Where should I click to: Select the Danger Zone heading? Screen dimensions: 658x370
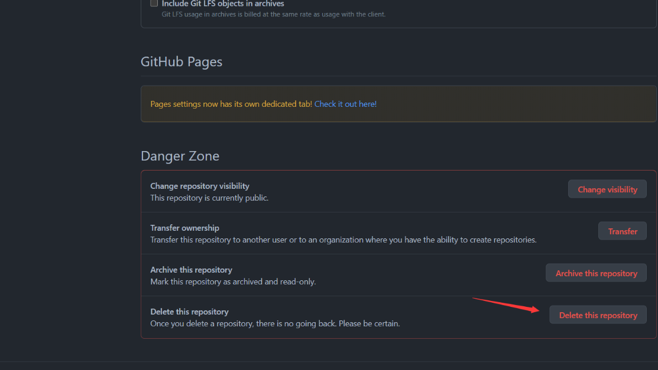180,156
